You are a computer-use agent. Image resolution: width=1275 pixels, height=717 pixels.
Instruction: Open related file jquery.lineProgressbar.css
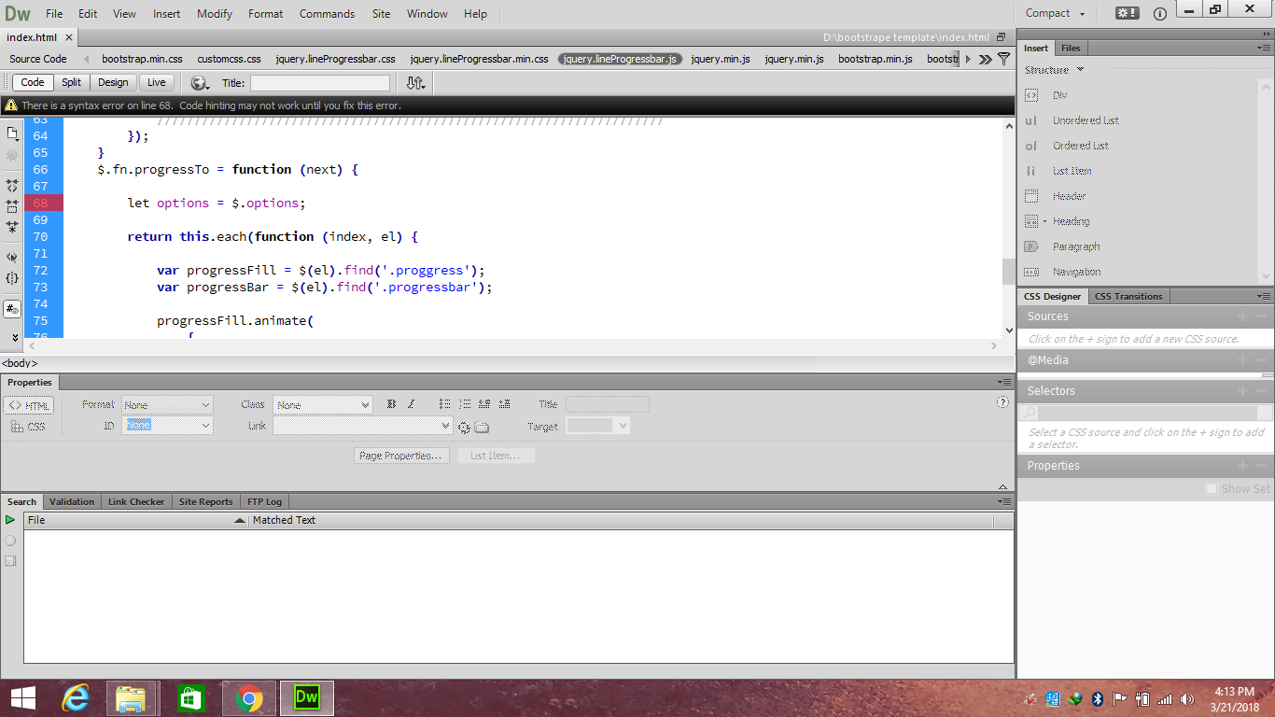pos(336,59)
